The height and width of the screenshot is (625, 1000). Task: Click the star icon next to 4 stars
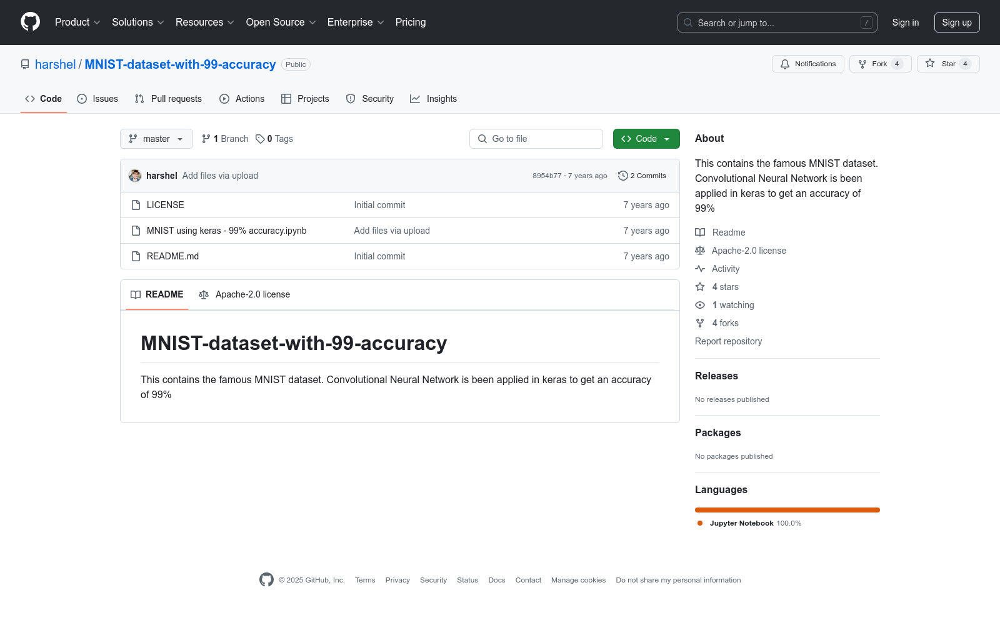[700, 287]
